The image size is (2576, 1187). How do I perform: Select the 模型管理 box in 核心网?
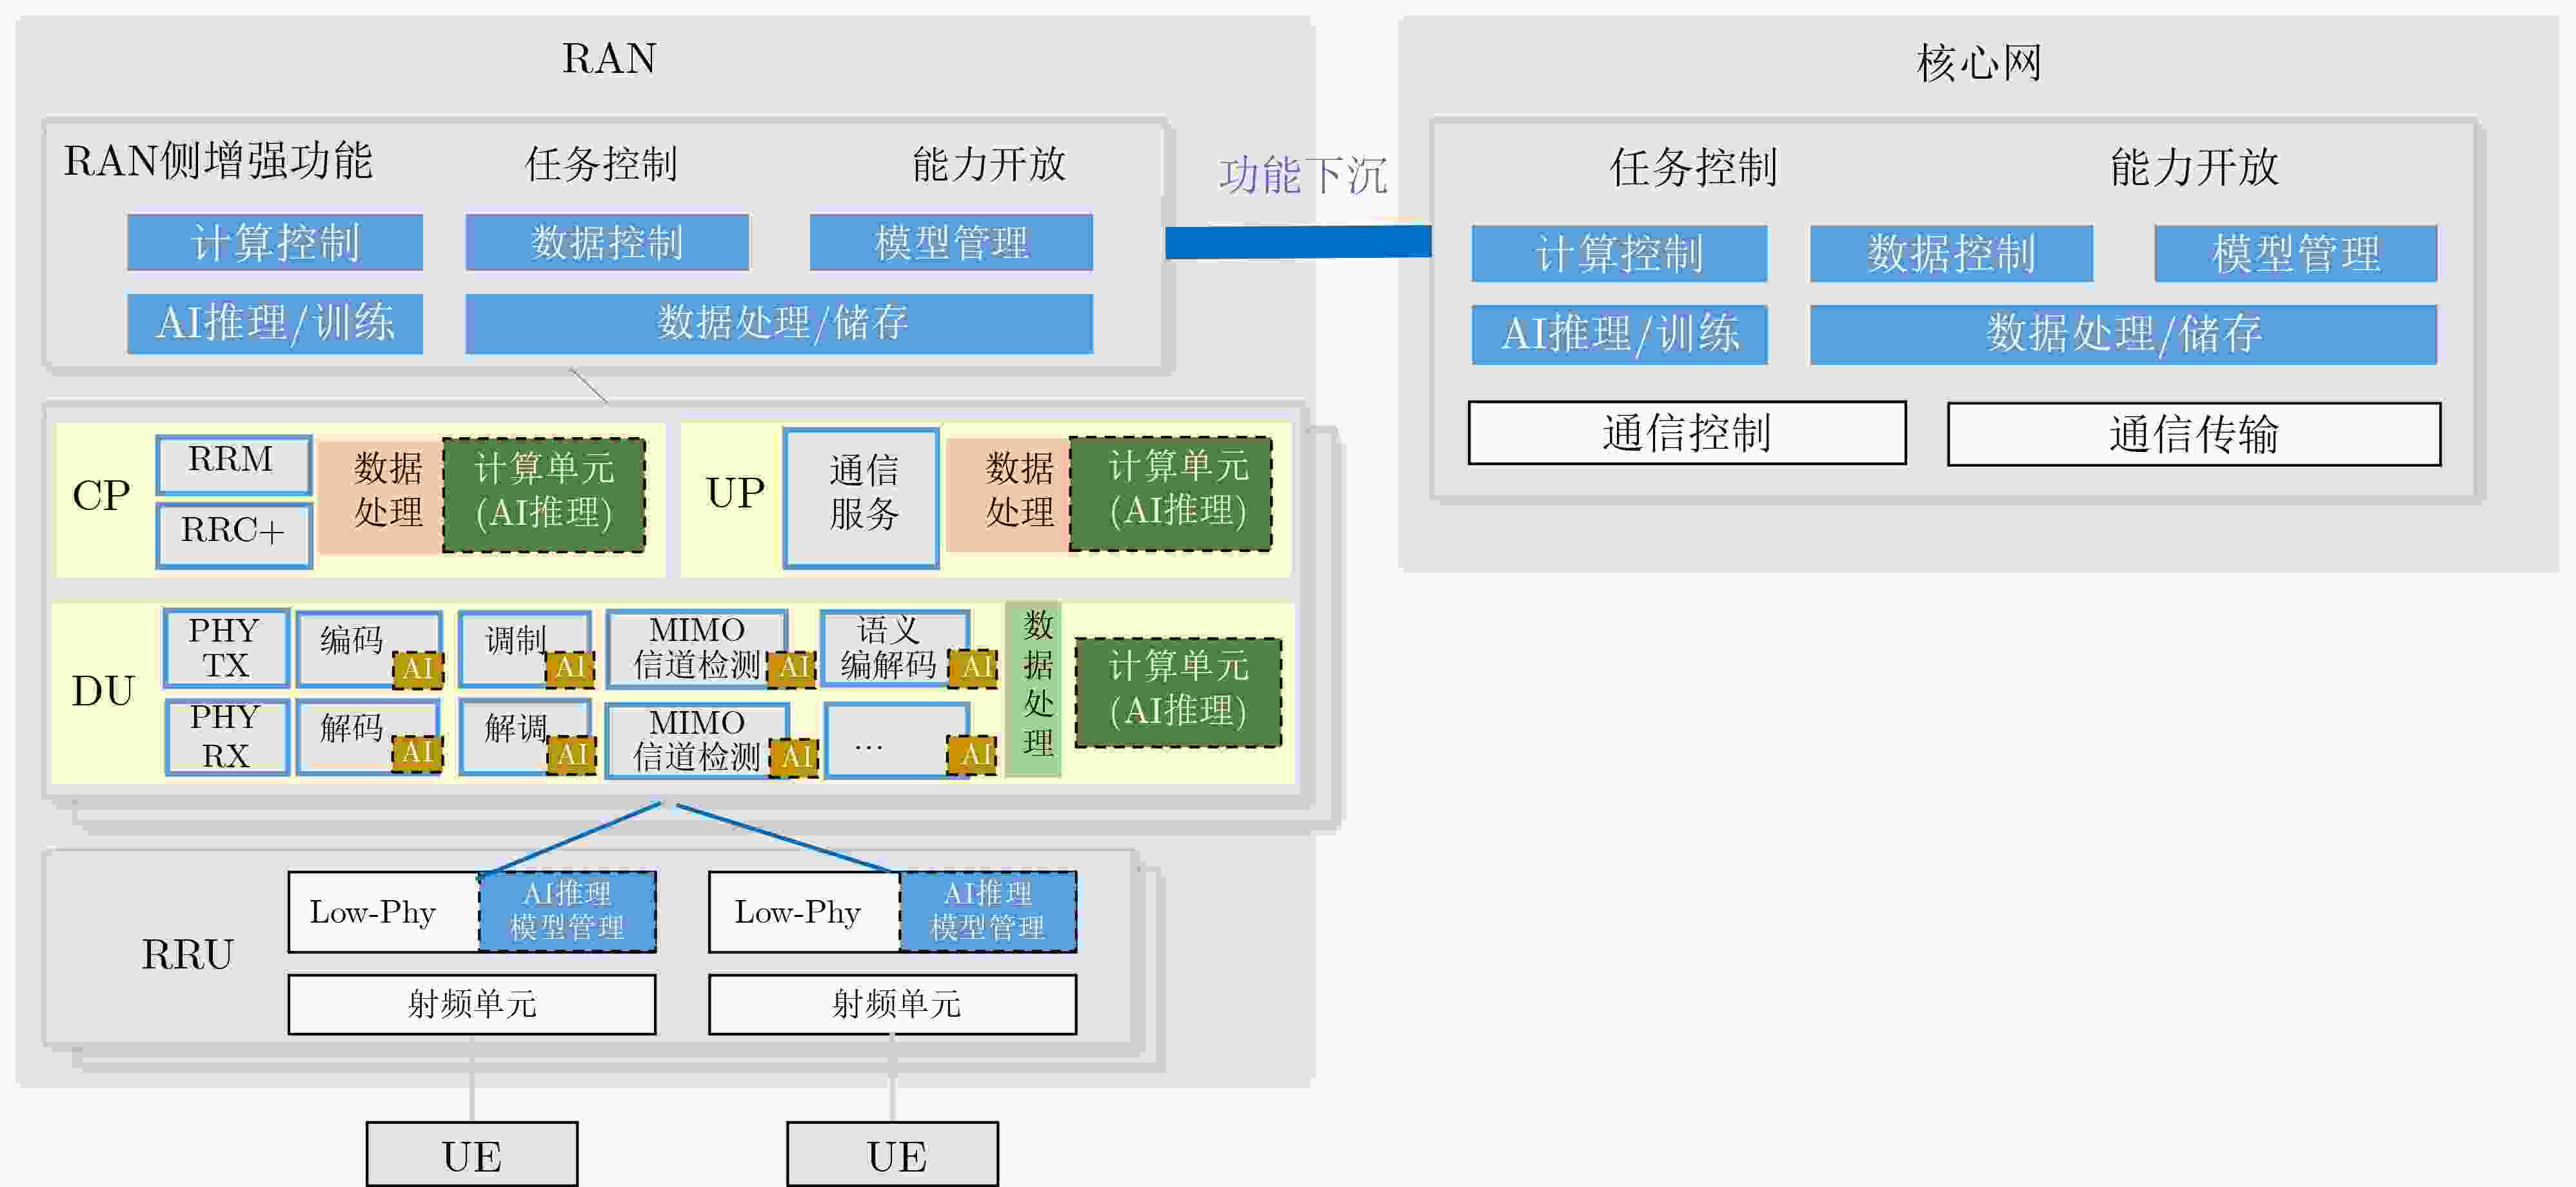(x=2296, y=253)
